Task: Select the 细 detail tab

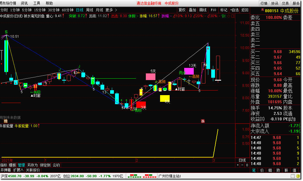Action: click(270, 170)
